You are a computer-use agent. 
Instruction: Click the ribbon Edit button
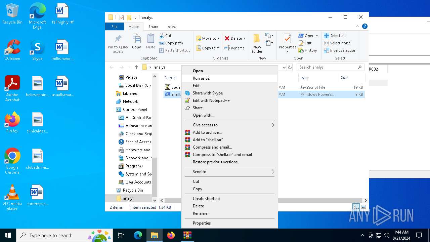click(305, 43)
